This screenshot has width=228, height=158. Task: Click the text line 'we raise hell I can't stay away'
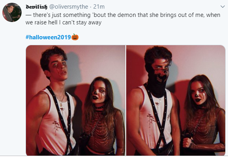(63, 22)
